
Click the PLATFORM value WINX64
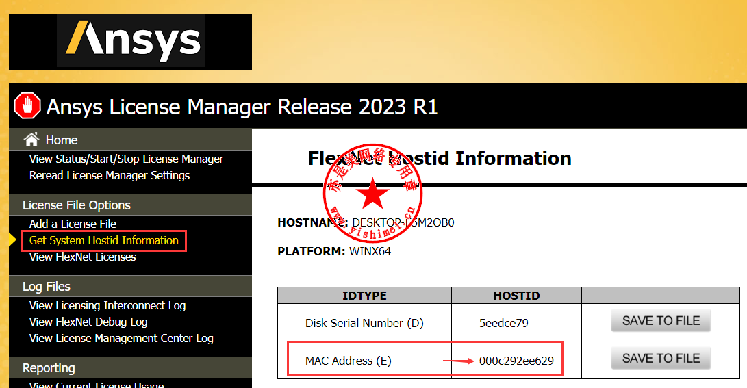coord(370,251)
